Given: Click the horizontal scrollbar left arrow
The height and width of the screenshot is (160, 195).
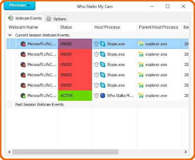Looking at the screenshot, I should pyautogui.click(x=10, y=152).
